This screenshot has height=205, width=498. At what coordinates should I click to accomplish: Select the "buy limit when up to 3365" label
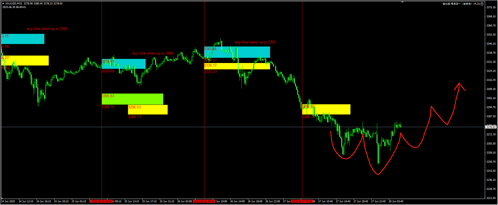[47, 29]
